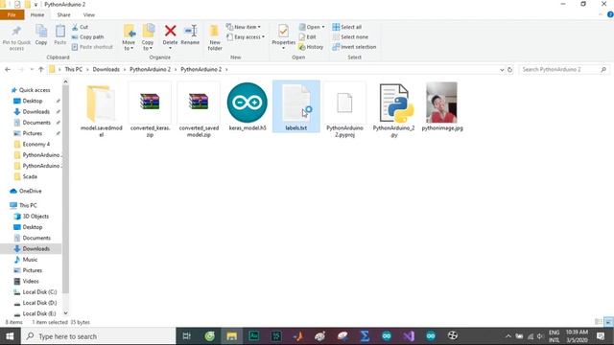Screen dimensions: 614x345
Task: Show hidden system tray icons
Action: (x=508, y=336)
